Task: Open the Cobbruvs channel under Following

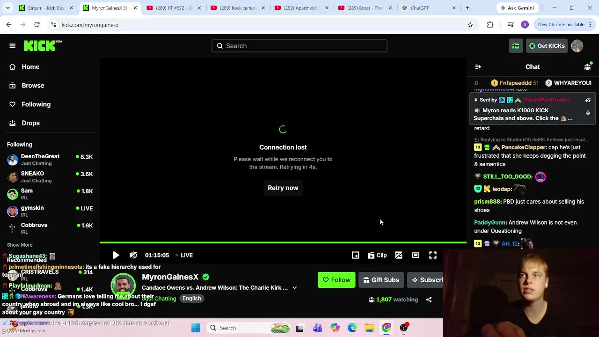Action: click(x=50, y=228)
